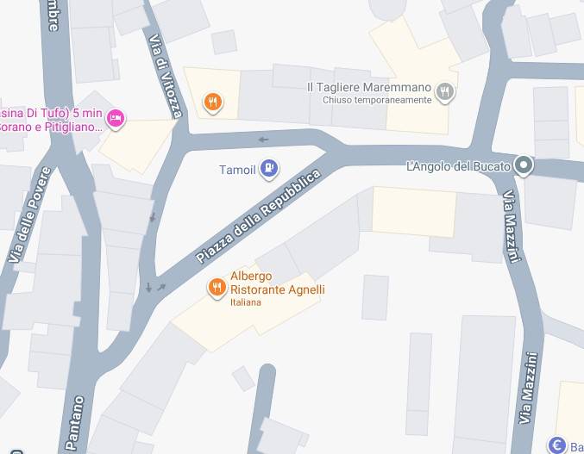Viewport: 584px width, 454px height.
Task: Click the Italiana cuisine label under Agnelli
Action: coord(246,302)
